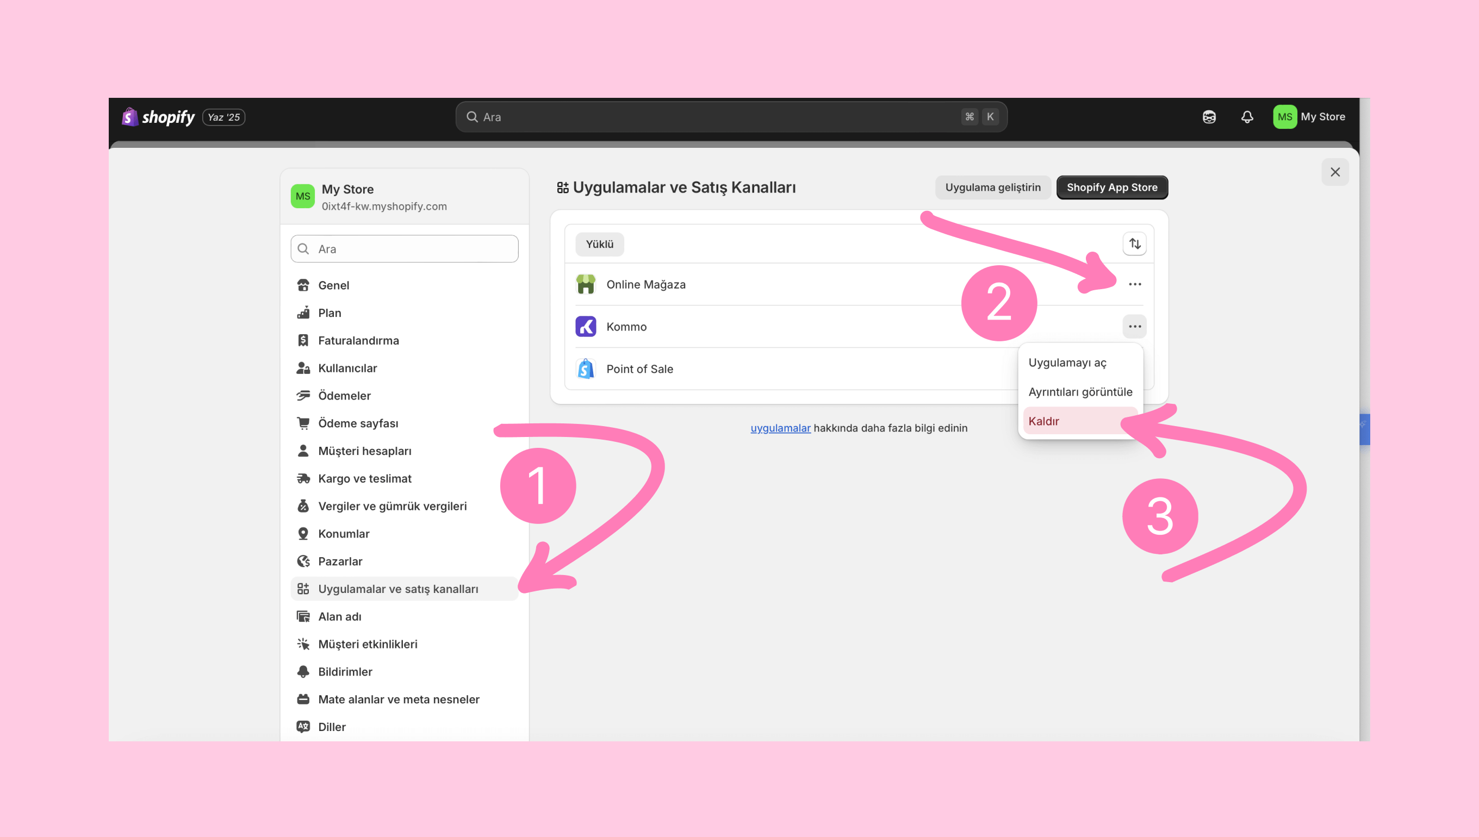
Task: Open Müşteri etkinlikleri settings
Action: pos(404,644)
